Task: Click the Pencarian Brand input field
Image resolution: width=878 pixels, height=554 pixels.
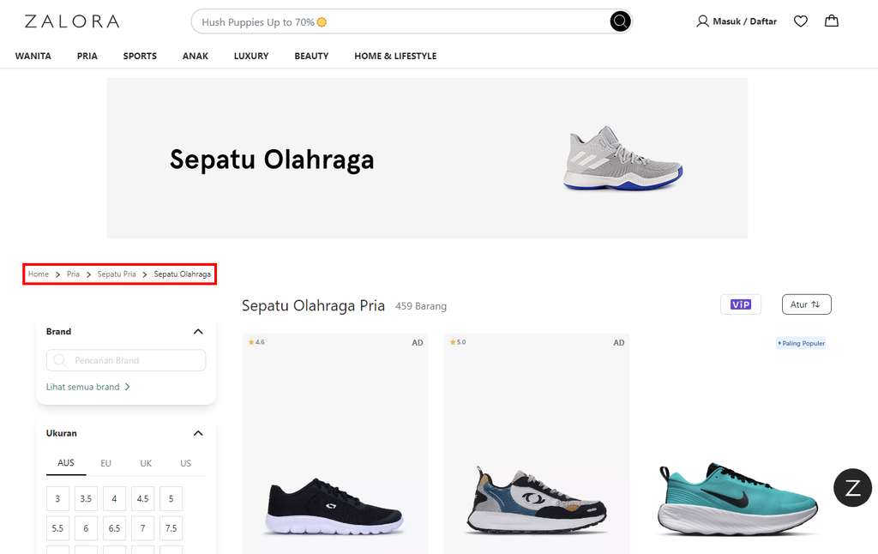Action: 125,360
